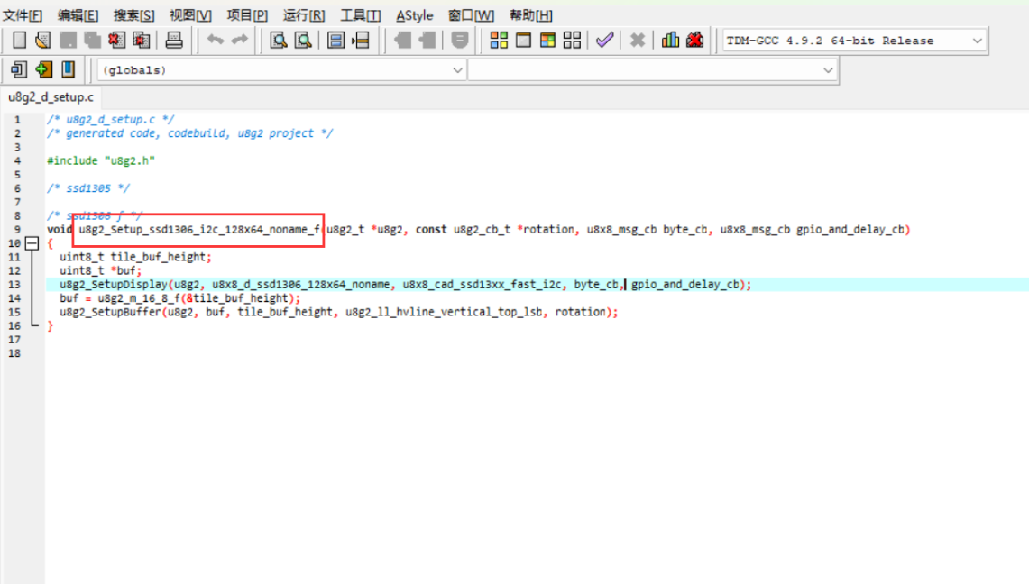Open the 视图[V] menu
1029x584 pixels.
pyautogui.click(x=190, y=15)
